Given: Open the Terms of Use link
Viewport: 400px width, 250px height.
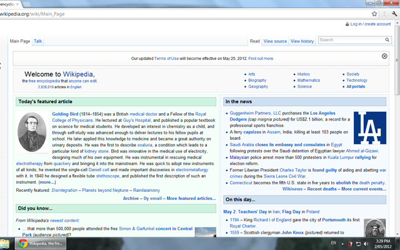Looking at the screenshot, I should coord(166,58).
